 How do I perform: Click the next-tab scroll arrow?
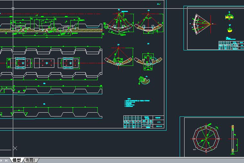(2, 160)
